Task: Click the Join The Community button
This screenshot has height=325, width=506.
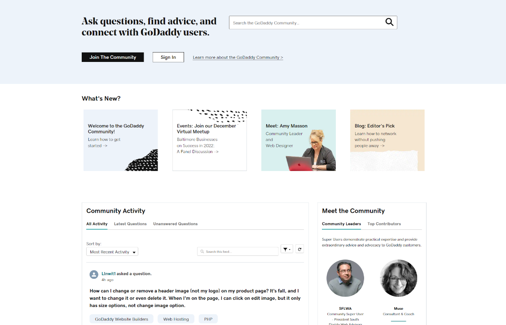Action: pos(113,57)
